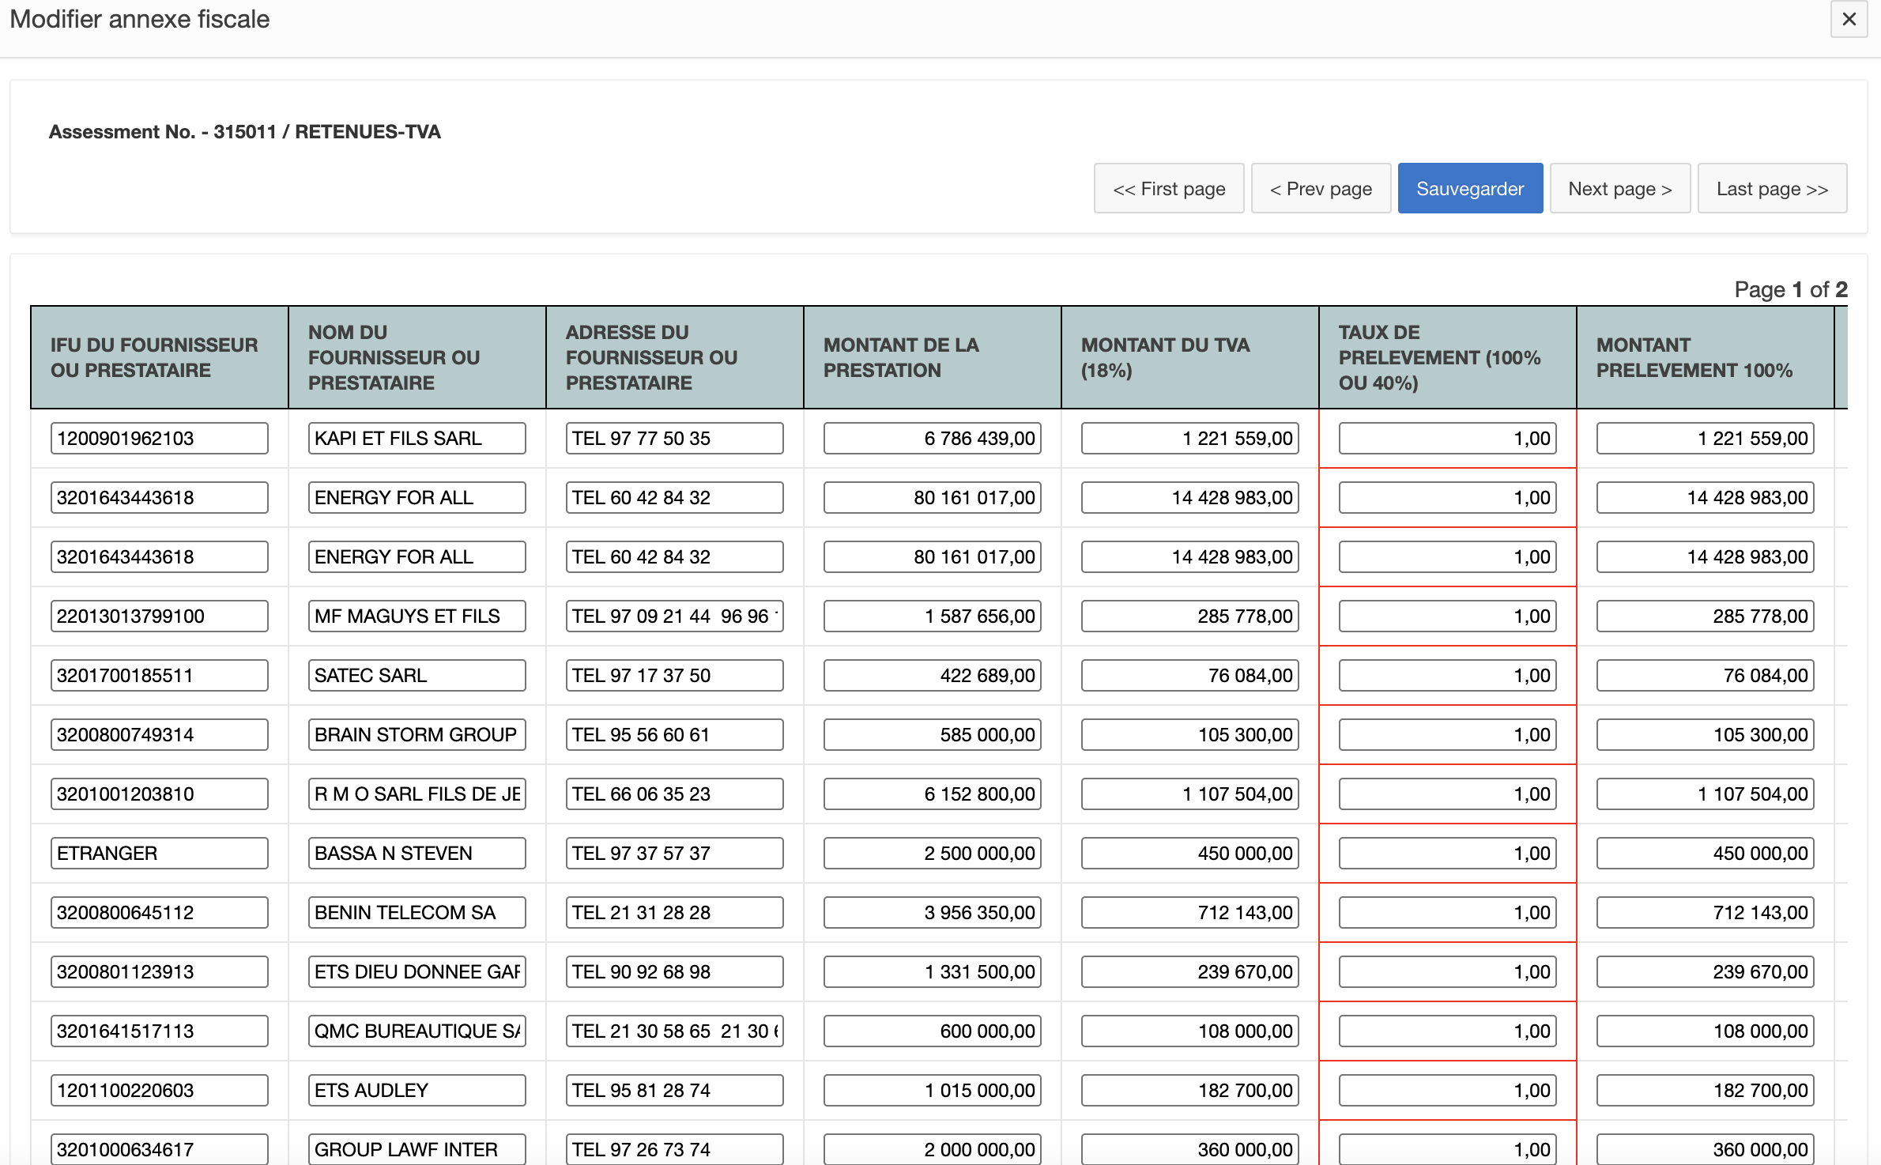Edit IFU field containing 1200901962103
The image size is (1881, 1165).
pyautogui.click(x=159, y=439)
